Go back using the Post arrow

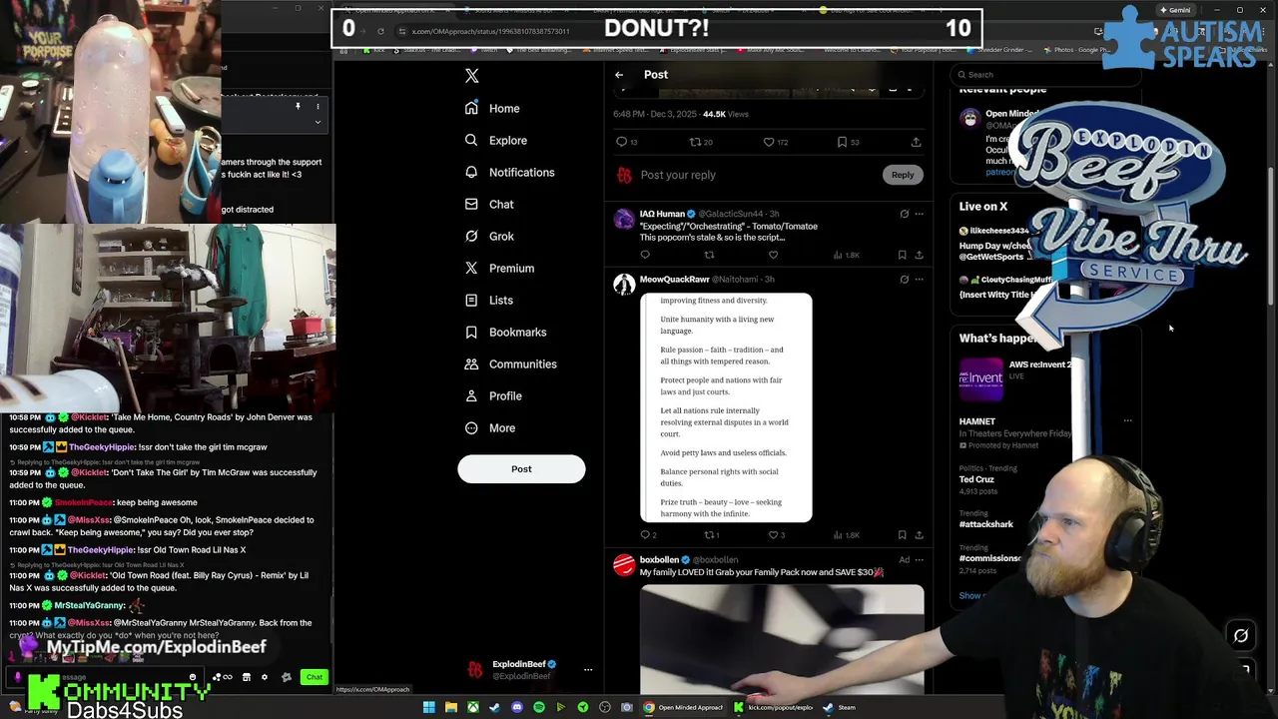coord(619,75)
